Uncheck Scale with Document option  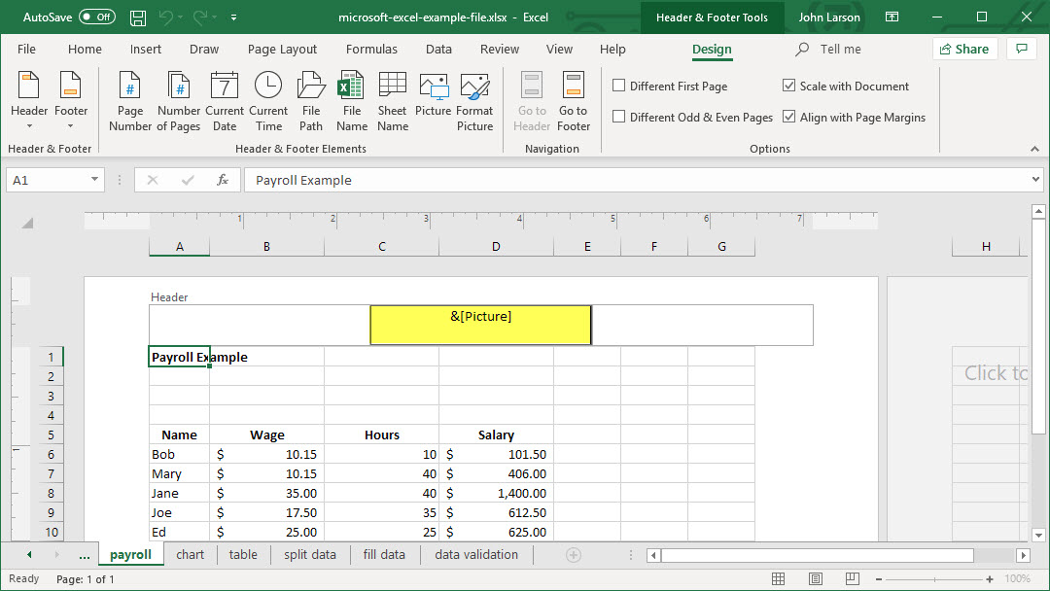pyautogui.click(x=789, y=87)
